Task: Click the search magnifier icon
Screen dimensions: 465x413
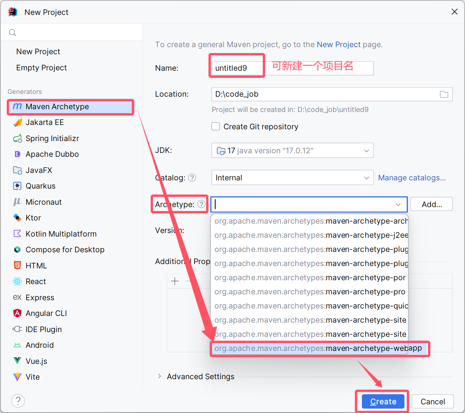Action: 13,32
